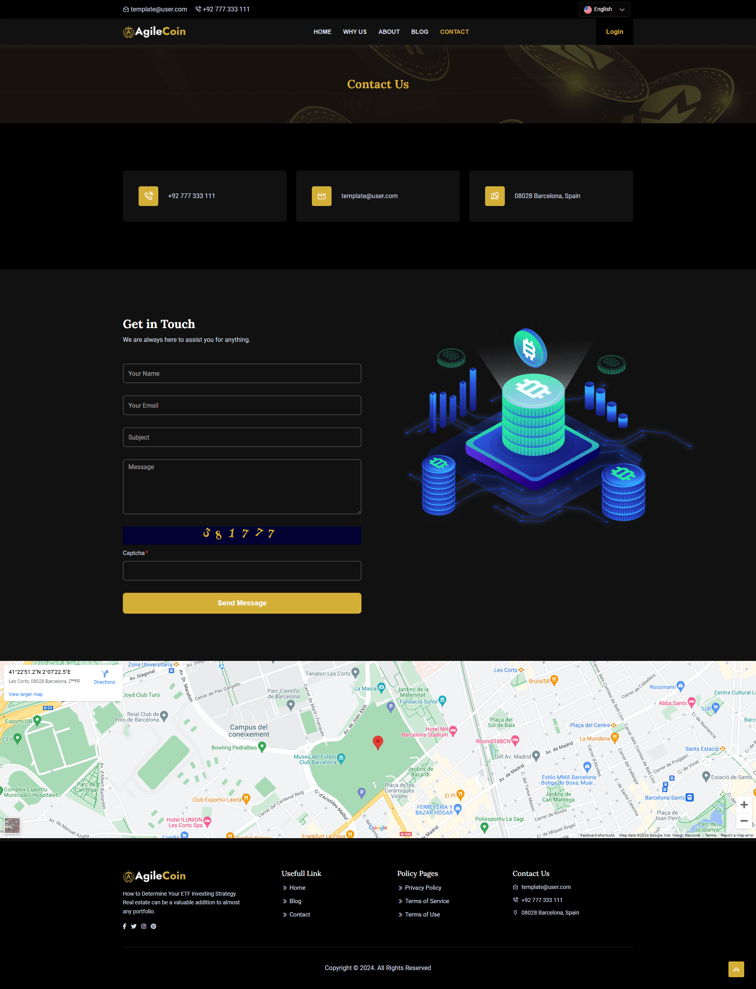This screenshot has width=756, height=989.
Task: Click the yellow envelope email icon
Action: 321,196
